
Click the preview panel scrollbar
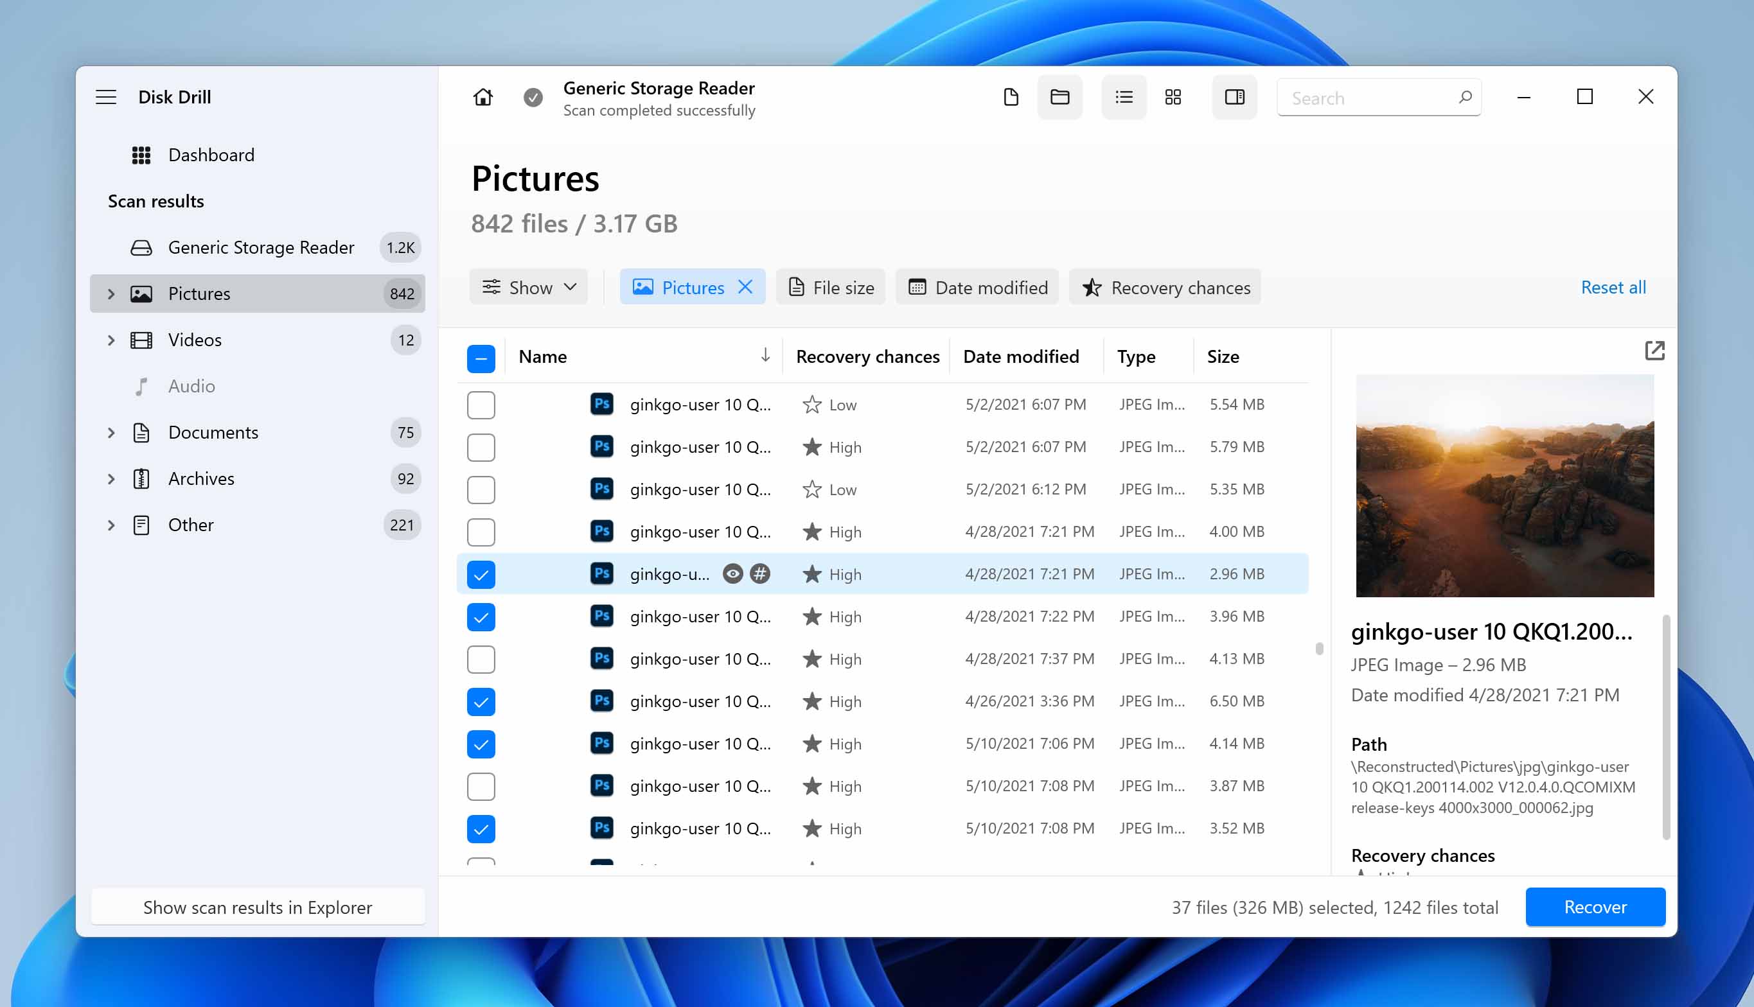tap(1666, 726)
